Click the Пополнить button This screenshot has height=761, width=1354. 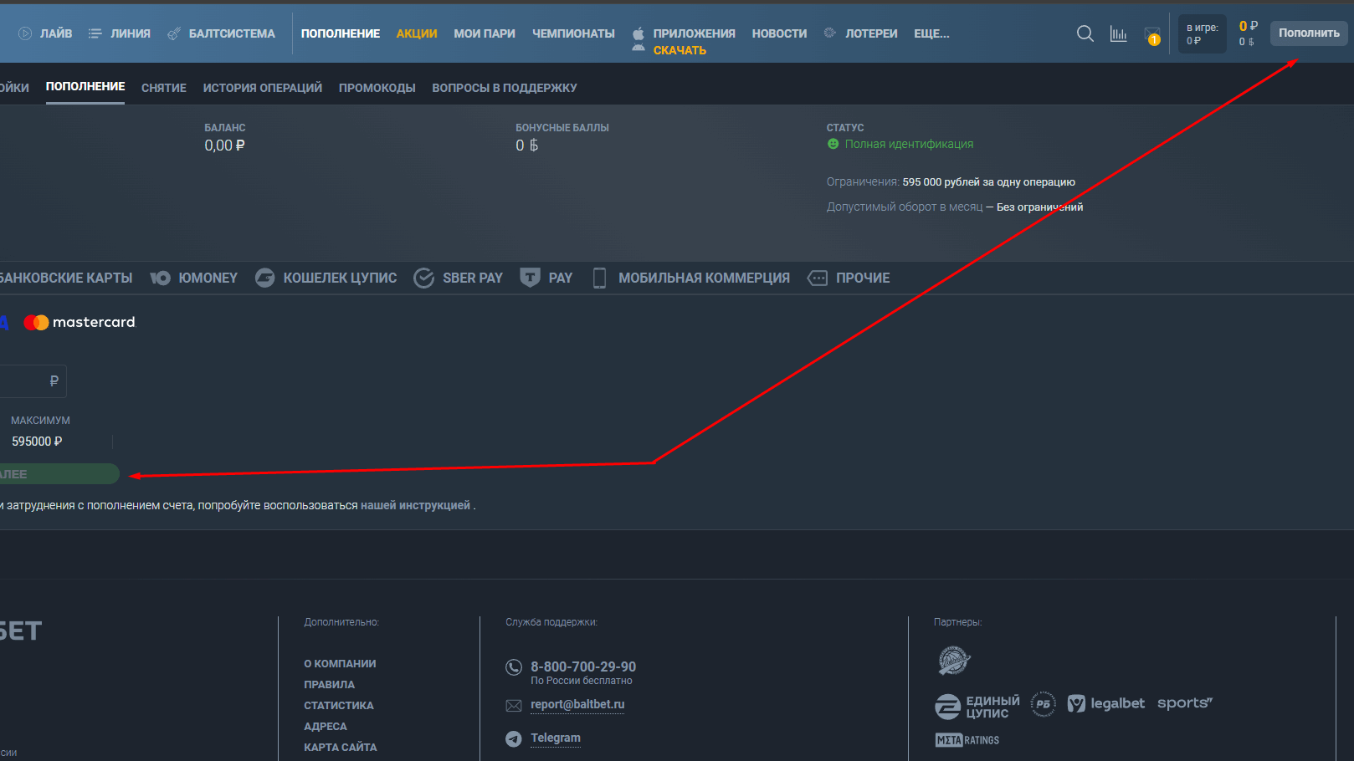click(x=1309, y=33)
